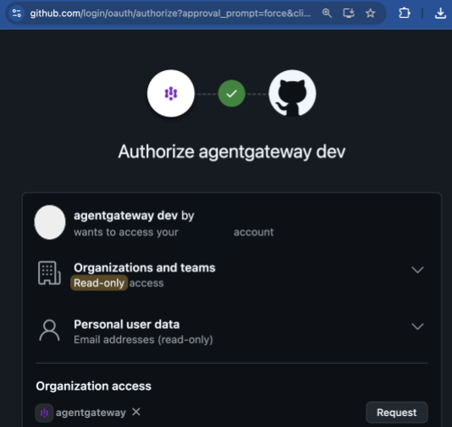Click the green checkmark circle
Screen dimensions: 452x427
click(x=231, y=93)
